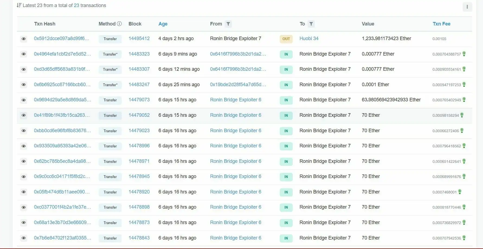Open transaction hash 0x9694d29a5e8d869da5

pyautogui.click(x=62, y=100)
